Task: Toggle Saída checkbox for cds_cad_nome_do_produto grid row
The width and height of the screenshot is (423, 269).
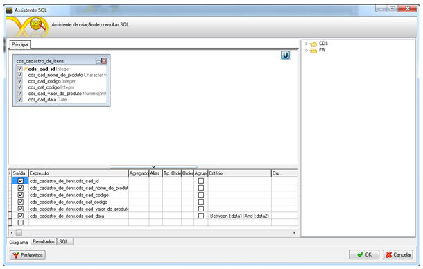Action: (21, 188)
